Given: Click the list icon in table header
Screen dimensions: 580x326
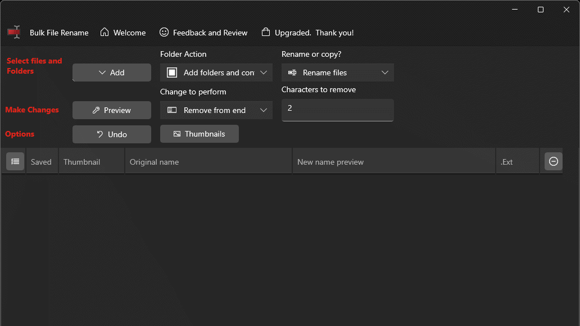Looking at the screenshot, I should coord(15,161).
